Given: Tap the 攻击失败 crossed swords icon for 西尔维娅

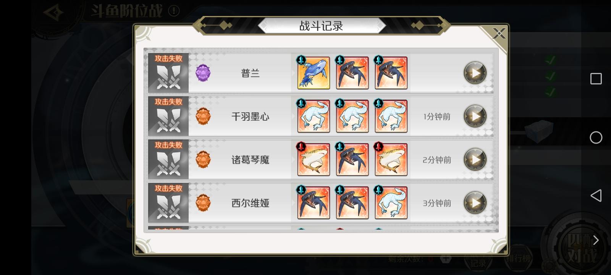Looking at the screenshot, I should [168, 202].
